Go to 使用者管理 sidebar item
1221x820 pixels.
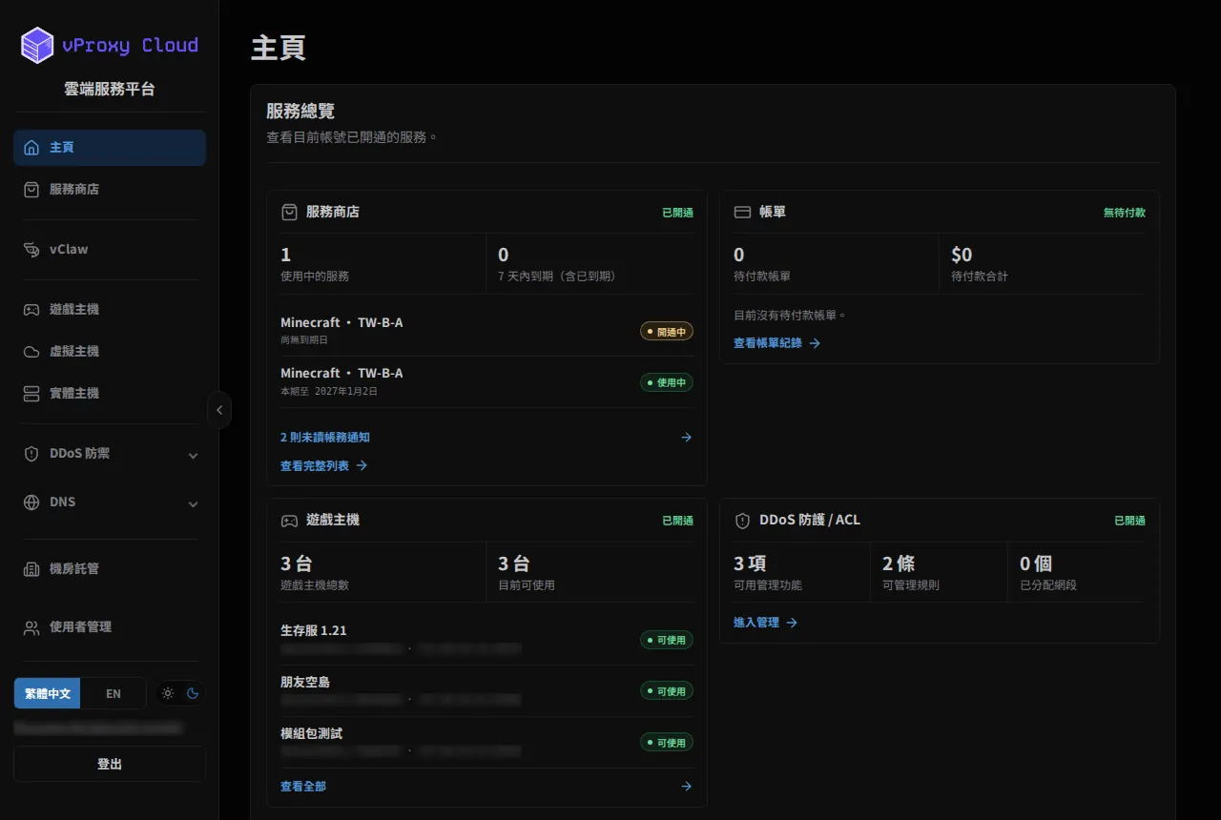(110, 627)
